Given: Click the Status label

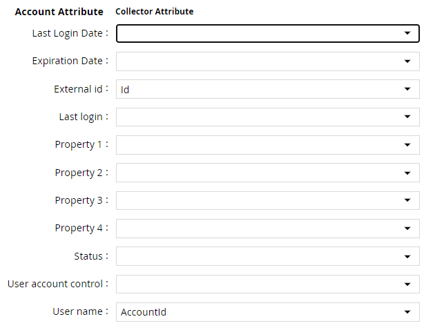Looking at the screenshot, I should pos(88,256).
